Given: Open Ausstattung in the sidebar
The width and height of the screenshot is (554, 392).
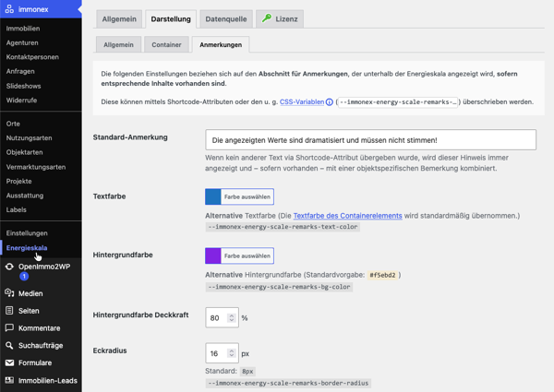Looking at the screenshot, I should tap(25, 196).
